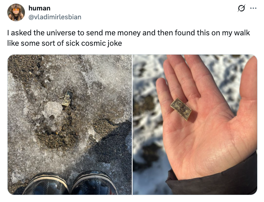The image size is (264, 202).
Task: Open the three-dot more options menu
Action: click(x=253, y=8)
